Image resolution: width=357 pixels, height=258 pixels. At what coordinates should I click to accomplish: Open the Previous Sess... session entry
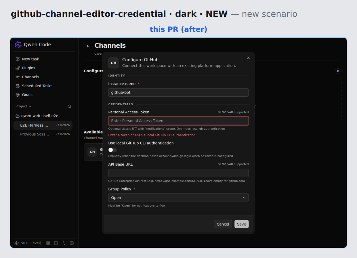[43, 134]
